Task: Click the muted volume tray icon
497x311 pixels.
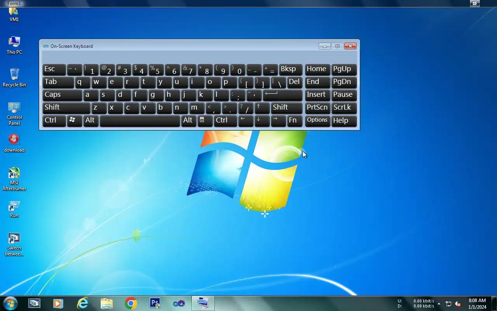Action: tap(458, 304)
